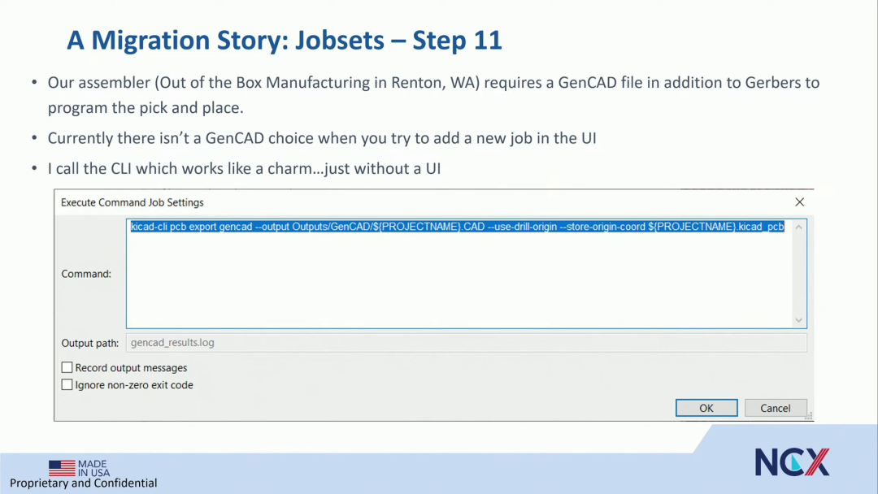The image size is (878, 494).
Task: Click the dialog's bottom-right resize grip
Action: (809, 416)
